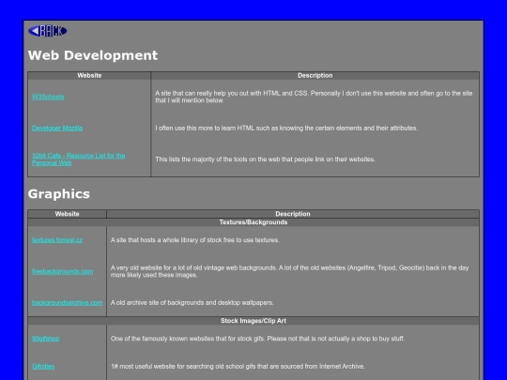Visit textures.forrest.cz link
Screen dimensions: 507x380
pos(57,240)
